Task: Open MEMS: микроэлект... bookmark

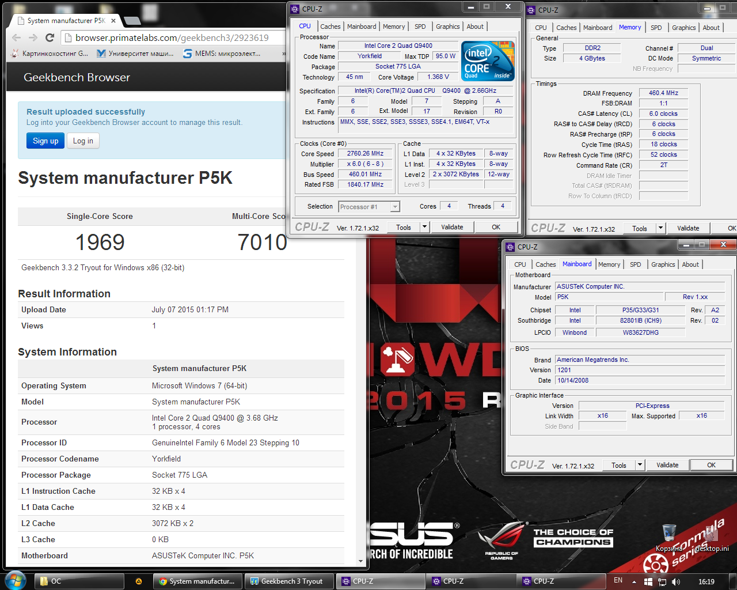Action: tap(222, 54)
